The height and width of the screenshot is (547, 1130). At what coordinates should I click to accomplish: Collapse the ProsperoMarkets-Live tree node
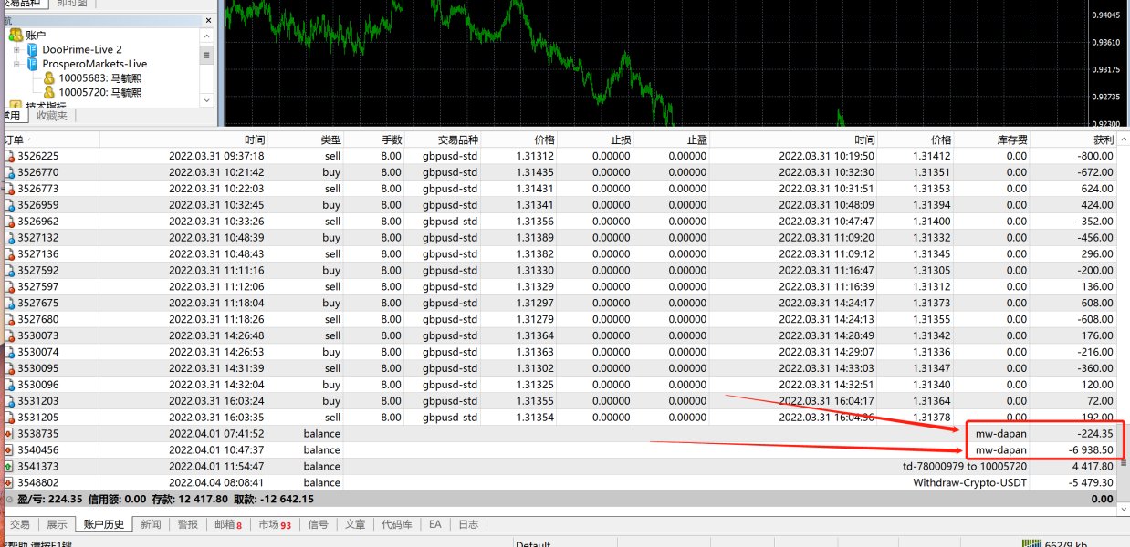(17, 64)
